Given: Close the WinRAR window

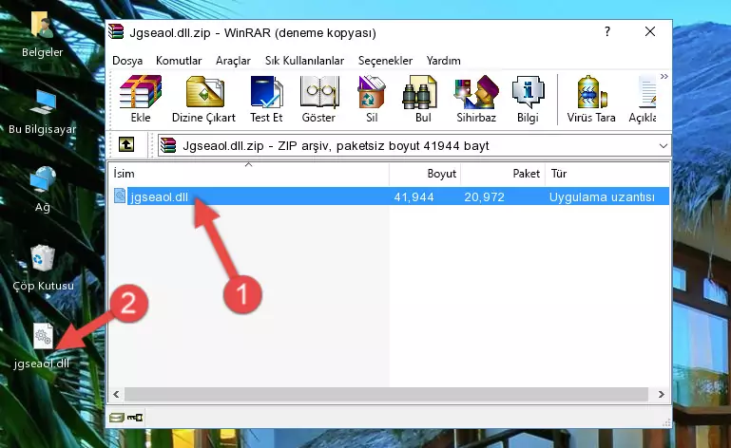Looking at the screenshot, I should 650,31.
